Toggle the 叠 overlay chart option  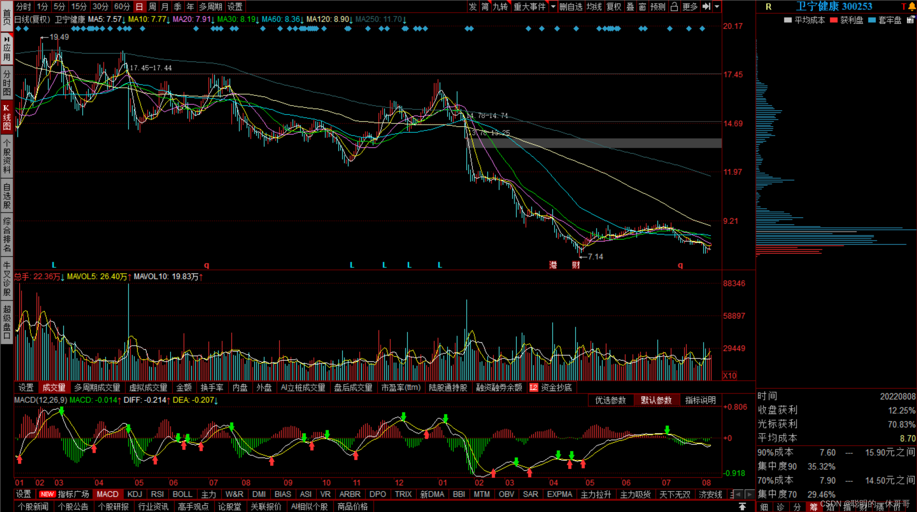(x=630, y=6)
